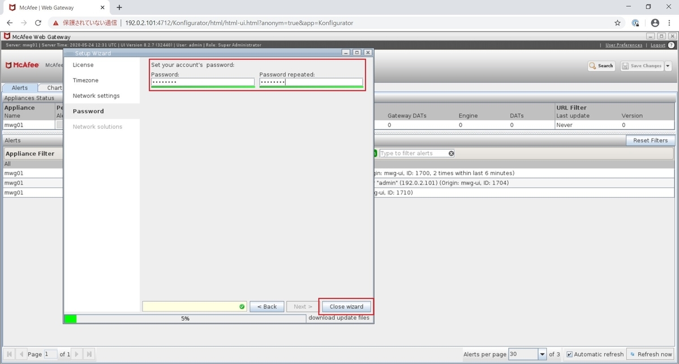The height and width of the screenshot is (364, 679).
Task: Open browser profile avatar menu
Action: 655,23
